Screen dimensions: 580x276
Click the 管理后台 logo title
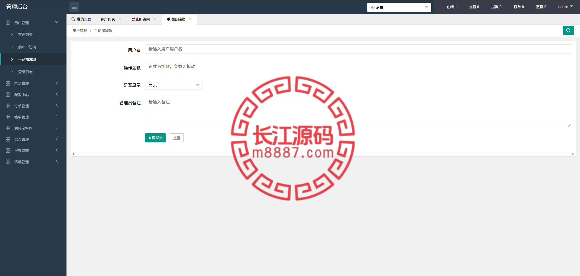coord(17,7)
